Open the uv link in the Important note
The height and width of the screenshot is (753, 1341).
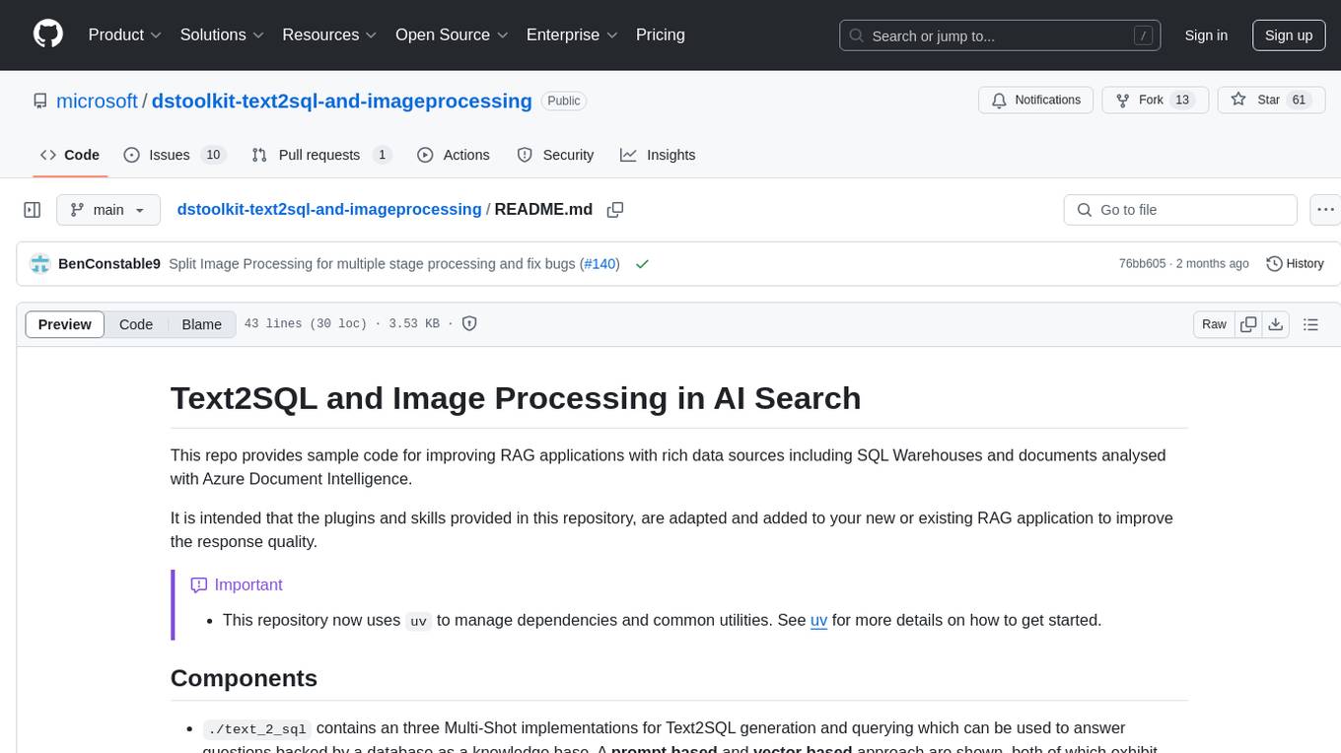tap(818, 620)
